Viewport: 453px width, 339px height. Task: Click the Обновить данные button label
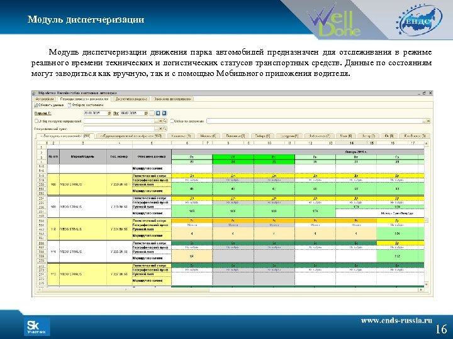(x=51, y=105)
